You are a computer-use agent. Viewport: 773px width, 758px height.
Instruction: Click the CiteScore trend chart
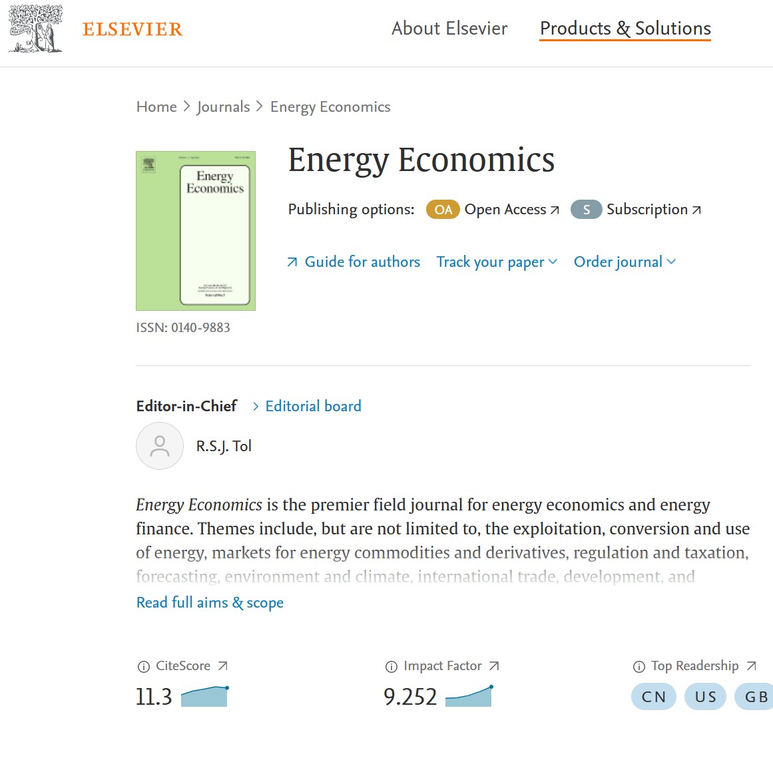point(204,696)
